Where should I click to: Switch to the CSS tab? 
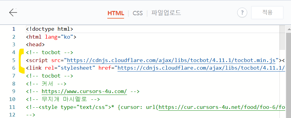pyautogui.click(x=138, y=13)
